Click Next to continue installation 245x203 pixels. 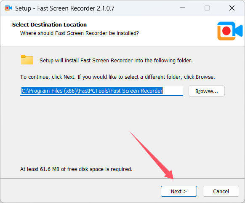179,191
